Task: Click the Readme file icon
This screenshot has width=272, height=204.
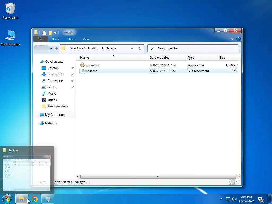Action: coord(83,71)
